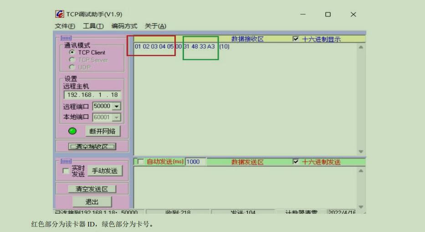Click the scroll down arrow in receive area

tap(361, 151)
